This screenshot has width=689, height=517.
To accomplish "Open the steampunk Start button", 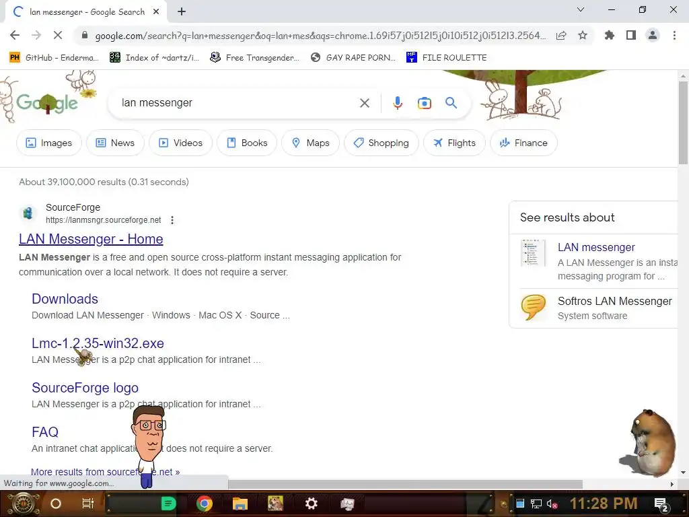I will (x=23, y=504).
